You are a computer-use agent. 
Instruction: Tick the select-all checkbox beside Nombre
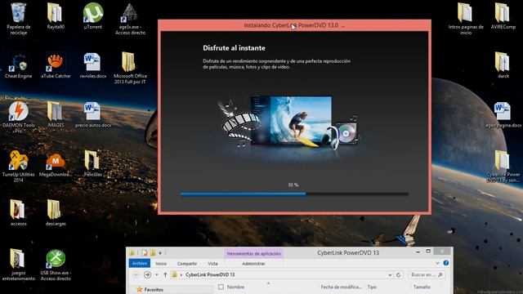click(x=221, y=287)
